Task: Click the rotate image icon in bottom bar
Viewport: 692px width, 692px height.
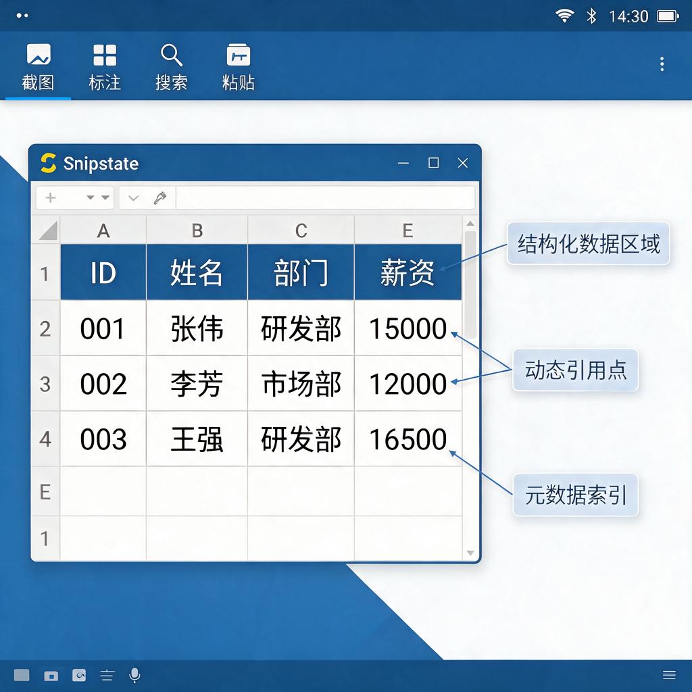Action: tap(79, 675)
